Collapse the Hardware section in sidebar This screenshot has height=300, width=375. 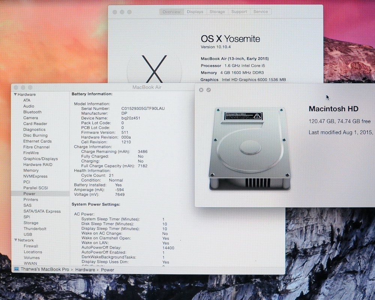click(x=15, y=94)
